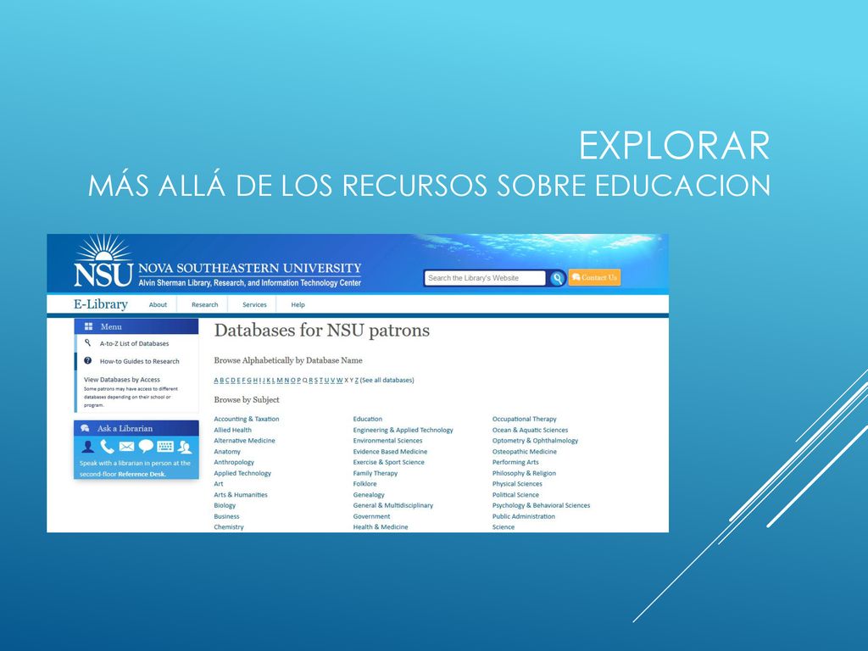Click the Nova Southeastern University banner title
The width and height of the screenshot is (868, 651).
250,268
